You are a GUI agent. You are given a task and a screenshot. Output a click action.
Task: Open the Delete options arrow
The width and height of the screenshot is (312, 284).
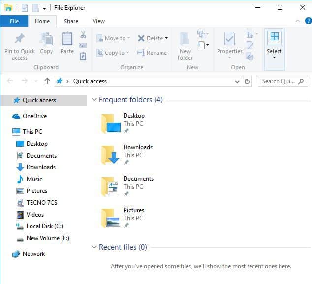(x=166, y=38)
